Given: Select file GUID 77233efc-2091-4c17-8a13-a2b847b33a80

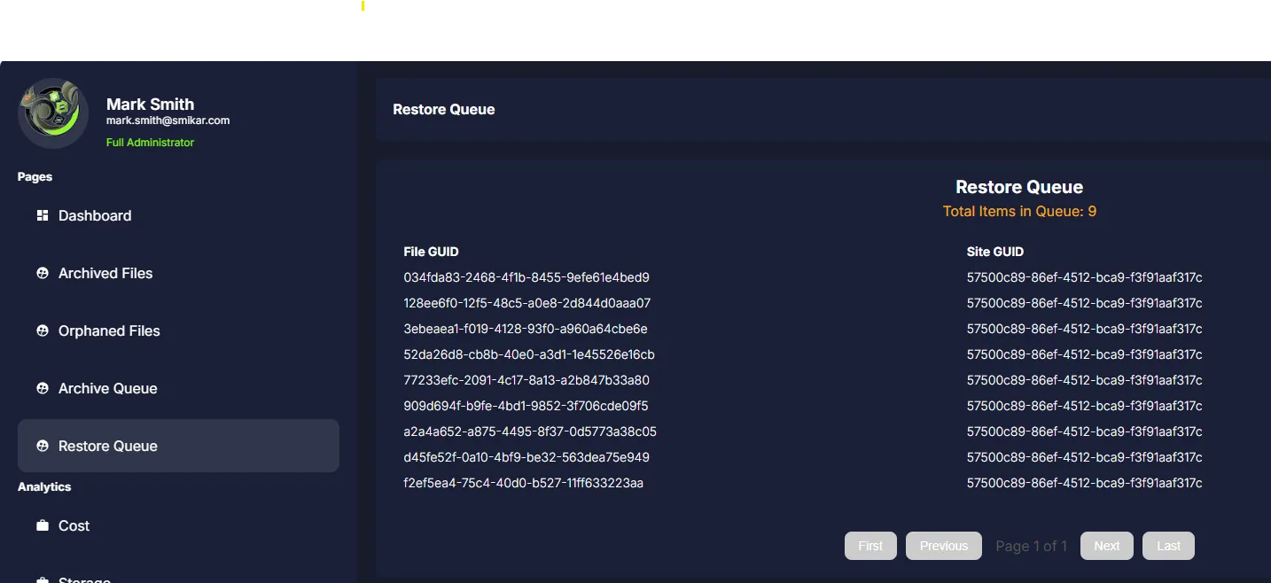Looking at the screenshot, I should click(x=526, y=380).
